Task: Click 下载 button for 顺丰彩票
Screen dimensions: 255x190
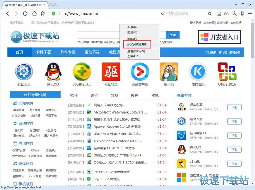Action: (x=234, y=107)
